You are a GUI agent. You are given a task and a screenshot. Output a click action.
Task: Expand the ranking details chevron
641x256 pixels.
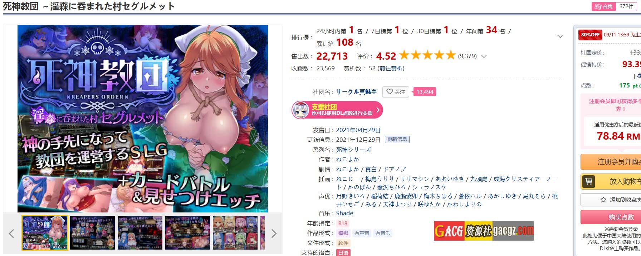pos(560,36)
